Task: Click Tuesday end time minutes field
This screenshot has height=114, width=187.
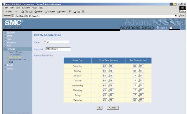Action: pyautogui.click(x=141, y=81)
